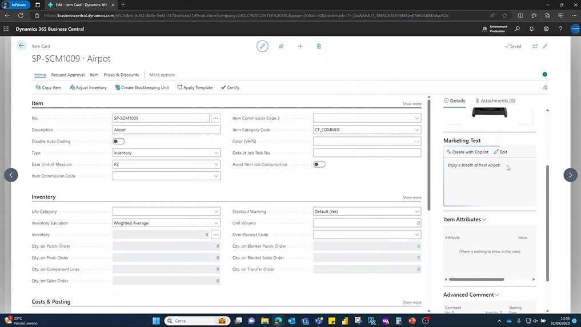Click the share icon in header
Screen dimensions: 581x327
pyautogui.click(x=281, y=46)
